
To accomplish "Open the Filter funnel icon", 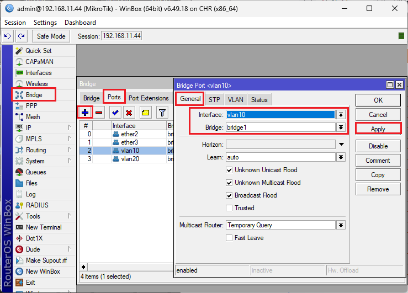I will point(162,113).
